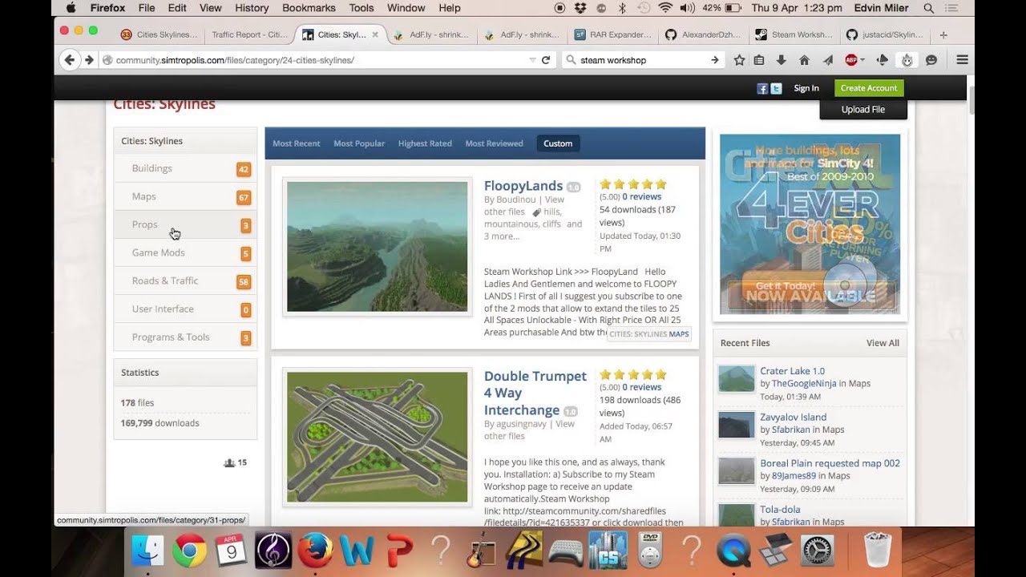Open the Adblock Plus dropdown arrow
This screenshot has width=1026, height=577.
(x=862, y=60)
